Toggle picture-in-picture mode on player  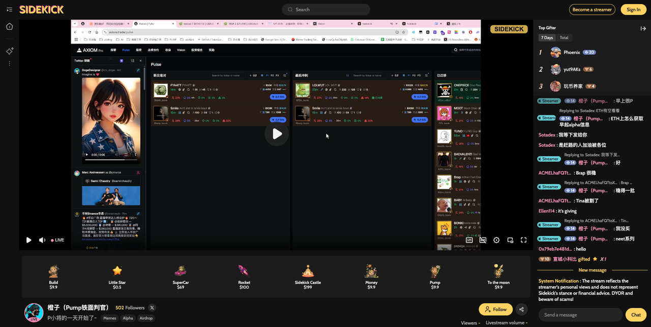click(510, 240)
